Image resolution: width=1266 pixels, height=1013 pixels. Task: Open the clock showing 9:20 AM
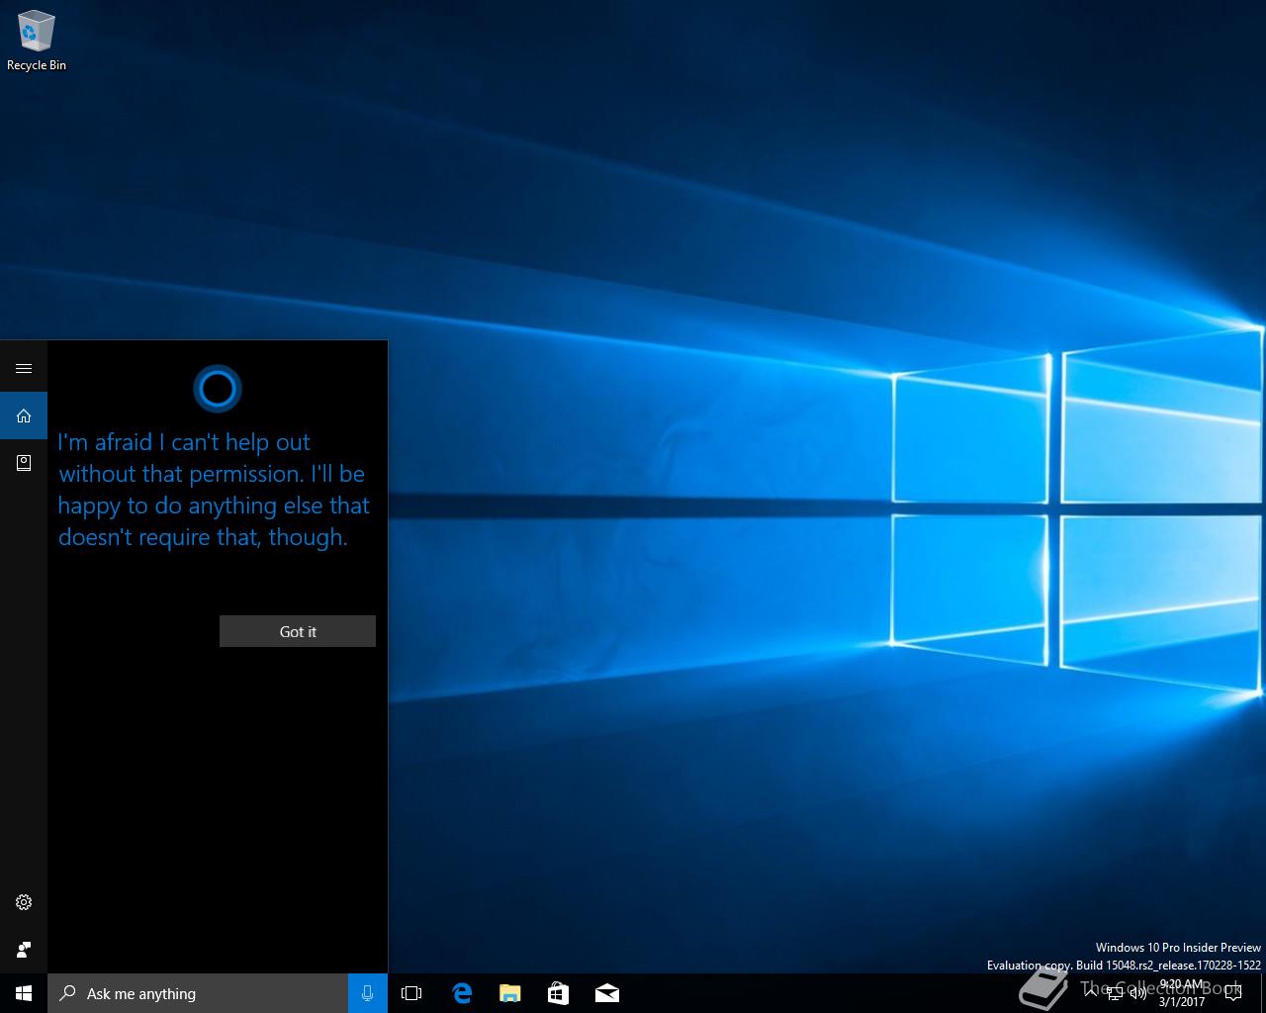1181,993
